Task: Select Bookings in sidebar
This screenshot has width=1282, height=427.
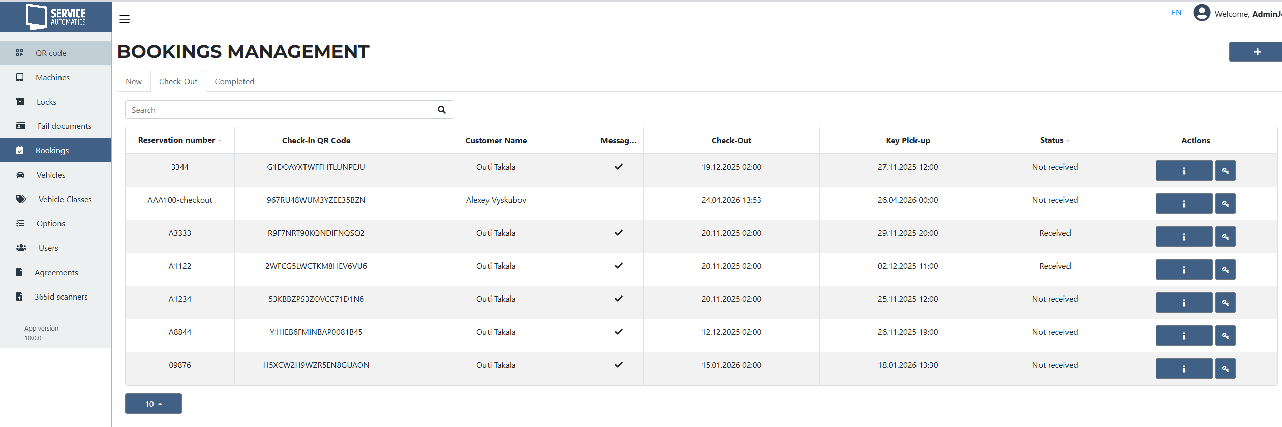Action: (55, 150)
